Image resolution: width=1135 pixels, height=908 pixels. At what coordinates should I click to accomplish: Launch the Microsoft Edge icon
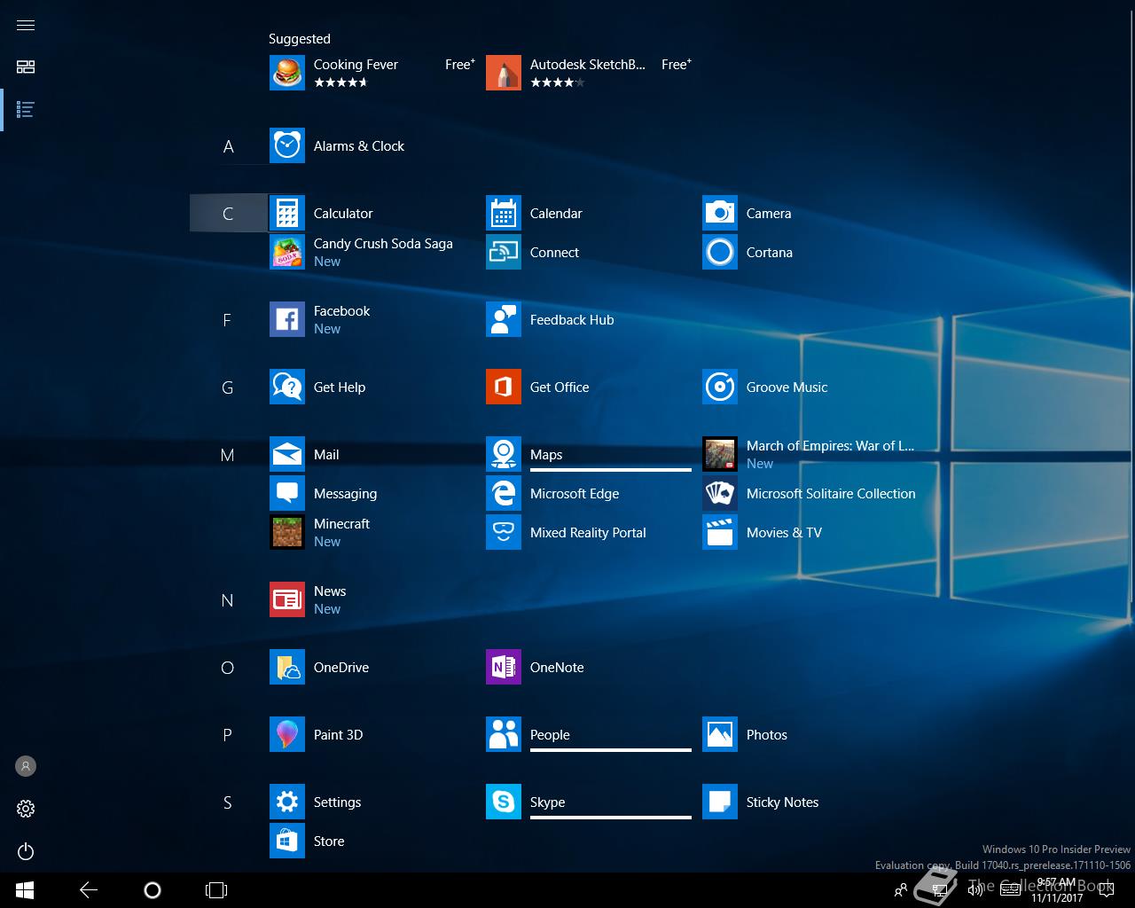tap(503, 493)
